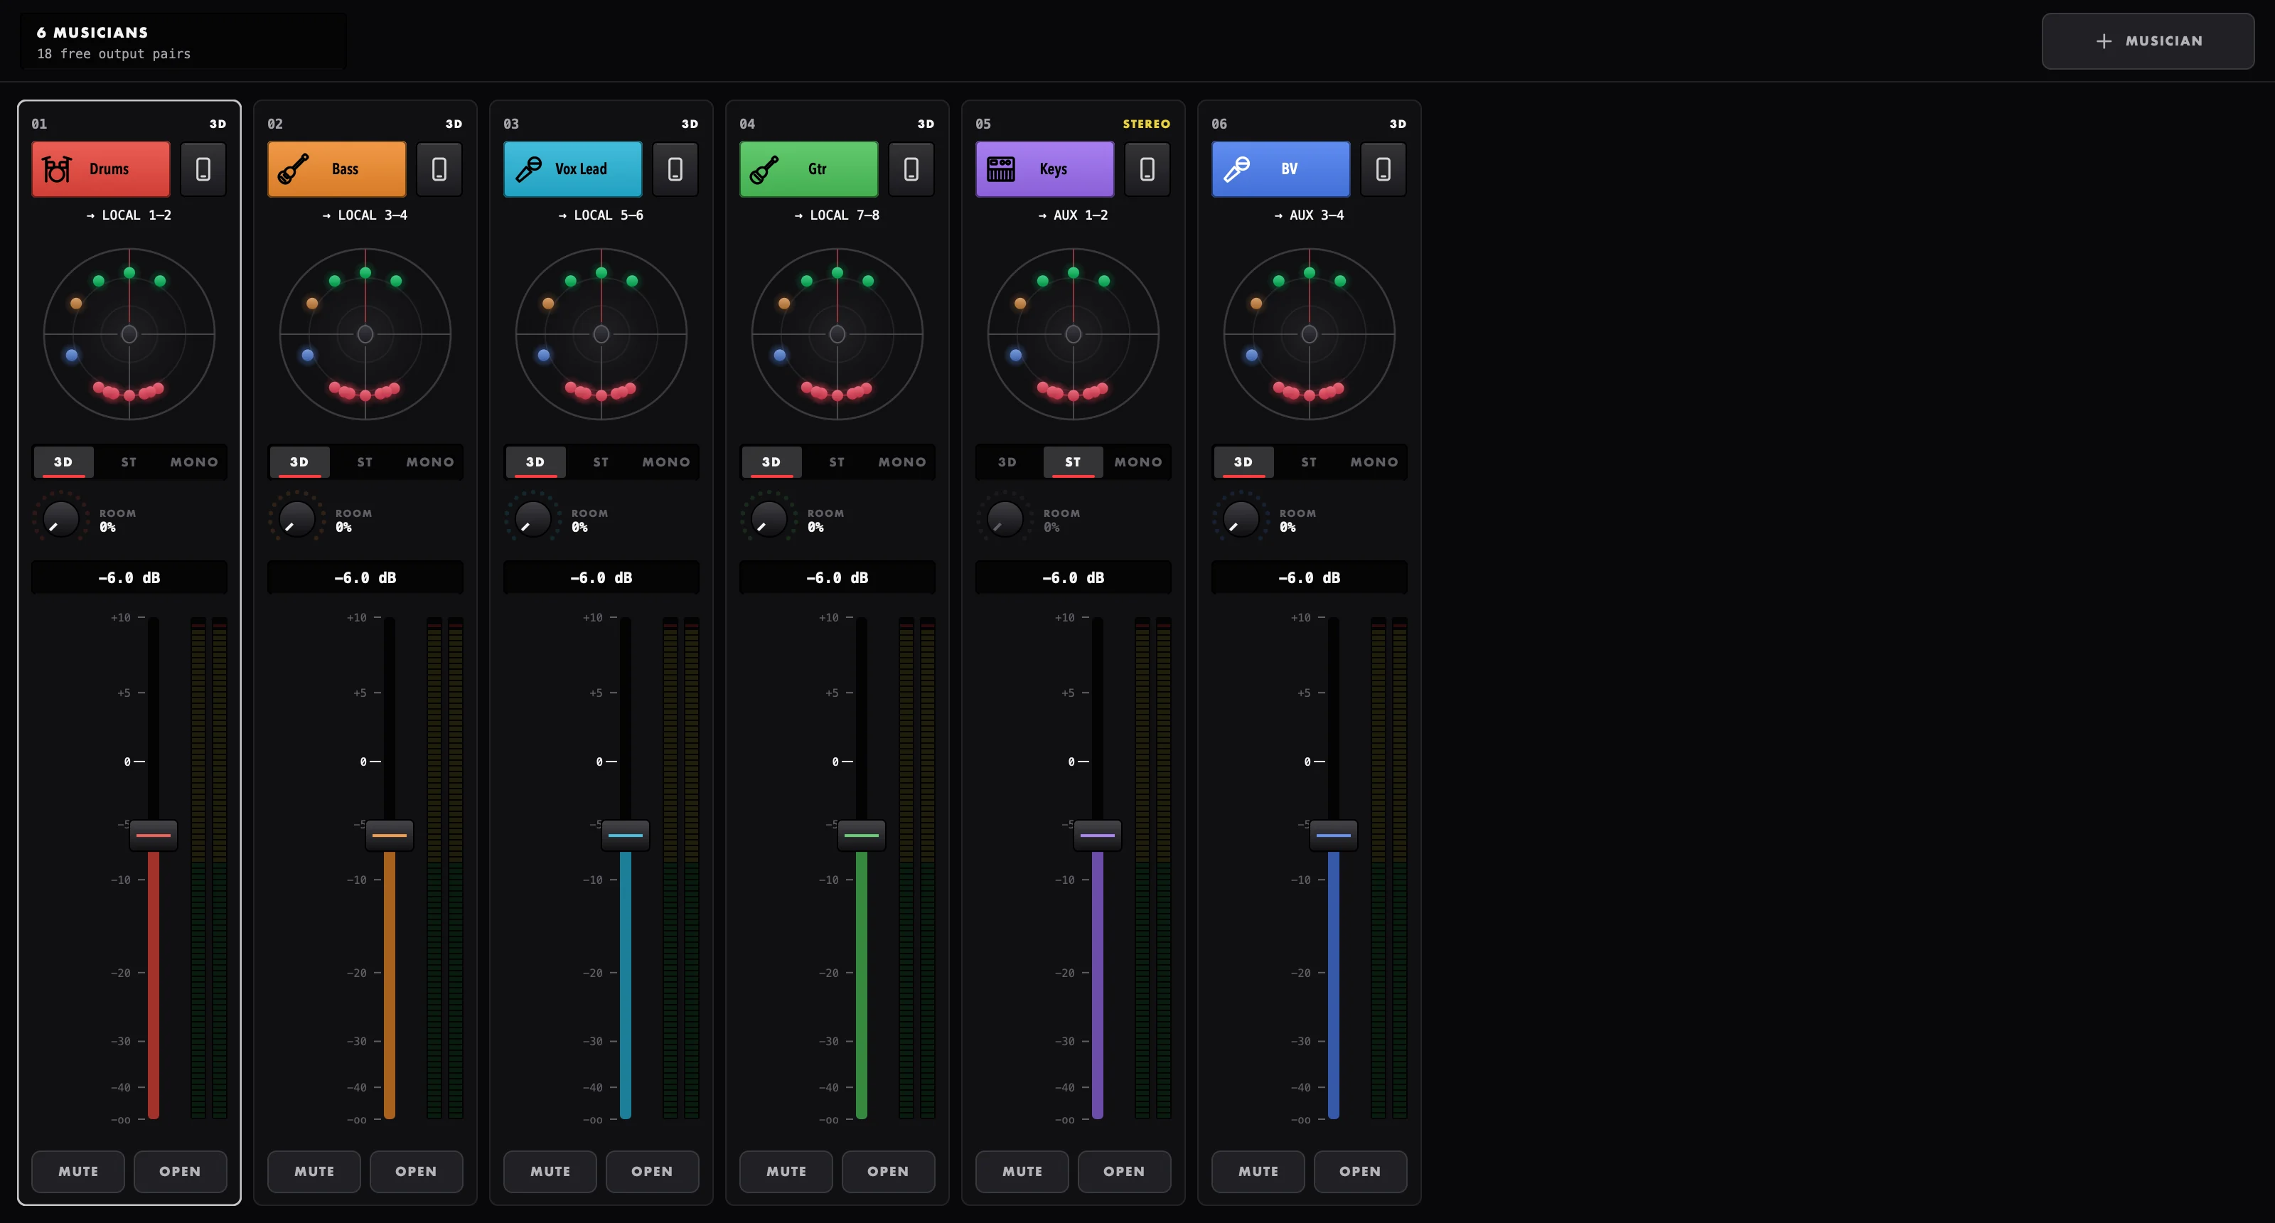Open the phone icon next to Bass

click(439, 169)
